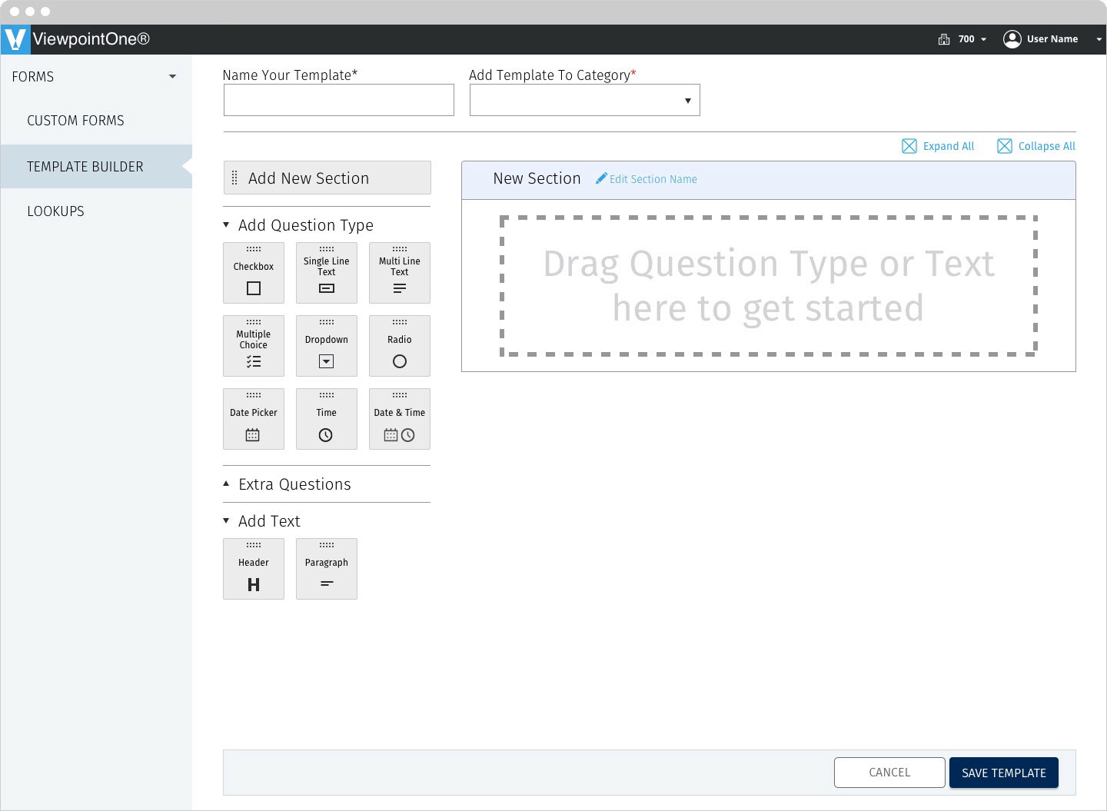Select the Dropdown question type tile
The height and width of the screenshot is (811, 1107).
point(327,346)
